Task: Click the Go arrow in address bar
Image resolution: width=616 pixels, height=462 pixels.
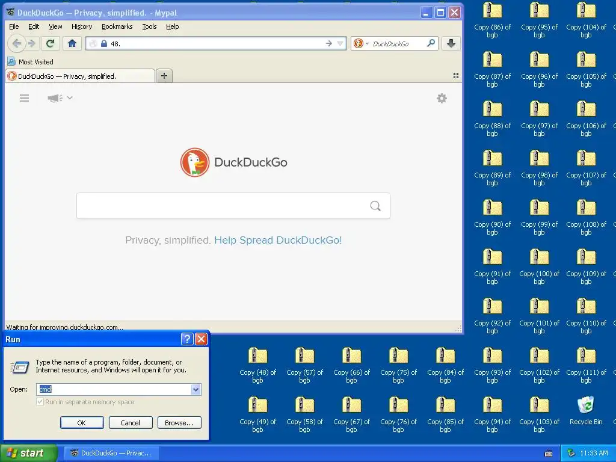Action: (x=329, y=43)
